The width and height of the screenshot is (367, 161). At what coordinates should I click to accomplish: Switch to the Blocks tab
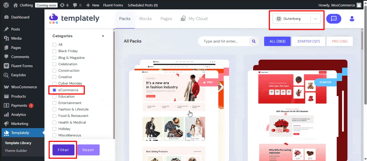click(145, 19)
